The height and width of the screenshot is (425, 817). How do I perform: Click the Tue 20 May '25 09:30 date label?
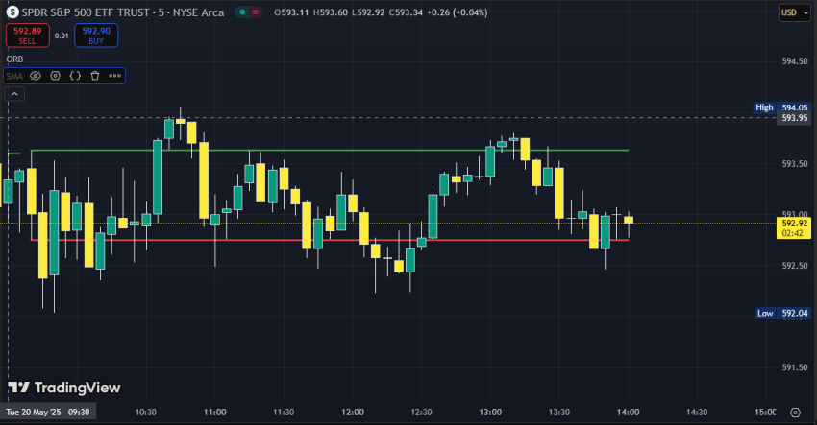47,413
